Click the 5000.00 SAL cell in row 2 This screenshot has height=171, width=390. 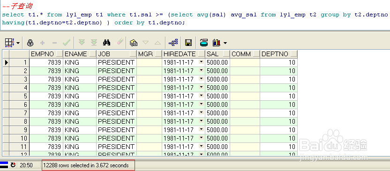217,71
